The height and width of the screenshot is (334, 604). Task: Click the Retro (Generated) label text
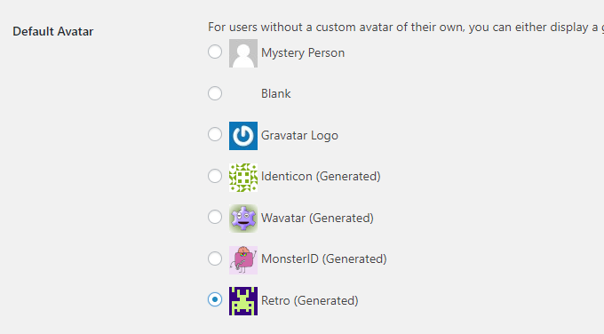tap(310, 300)
